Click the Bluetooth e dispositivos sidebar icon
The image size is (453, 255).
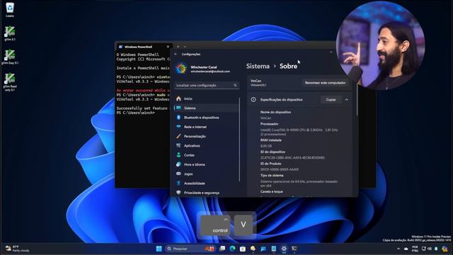pos(178,118)
